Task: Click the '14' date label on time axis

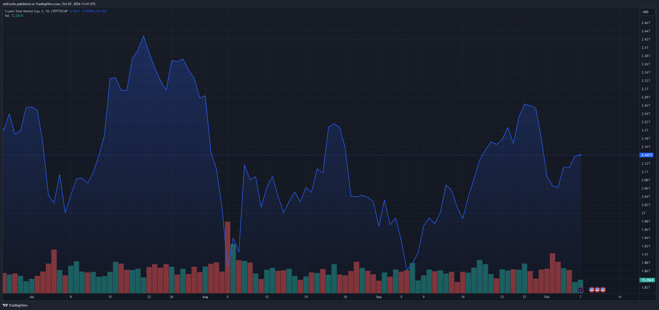Action: tap(620, 297)
